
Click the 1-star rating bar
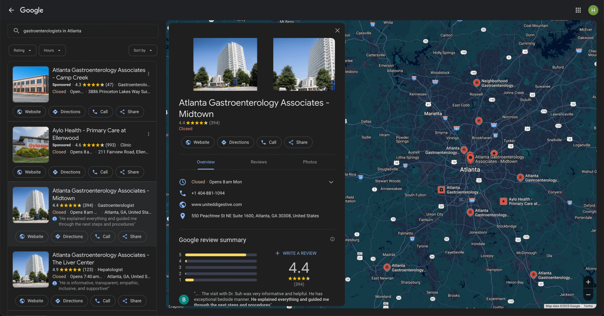point(221,280)
